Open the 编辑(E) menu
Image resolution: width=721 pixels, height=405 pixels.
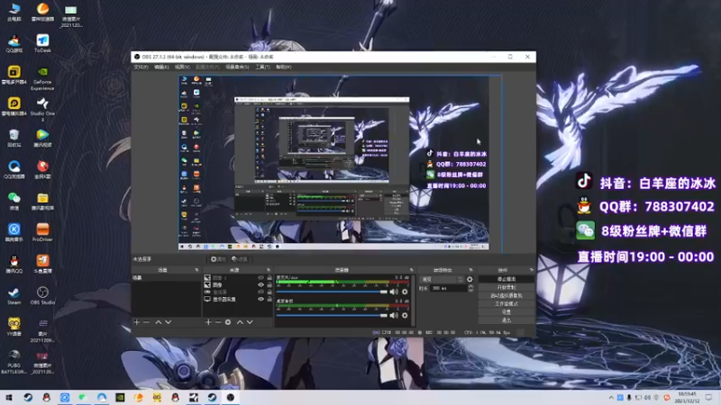click(x=161, y=67)
